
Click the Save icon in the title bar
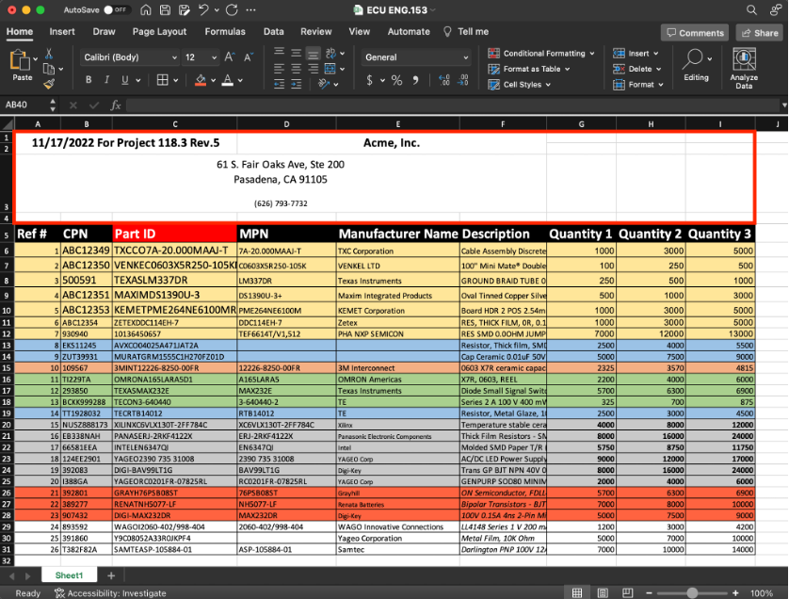pos(165,9)
